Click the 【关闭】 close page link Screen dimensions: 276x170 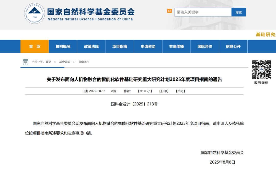[180, 91]
